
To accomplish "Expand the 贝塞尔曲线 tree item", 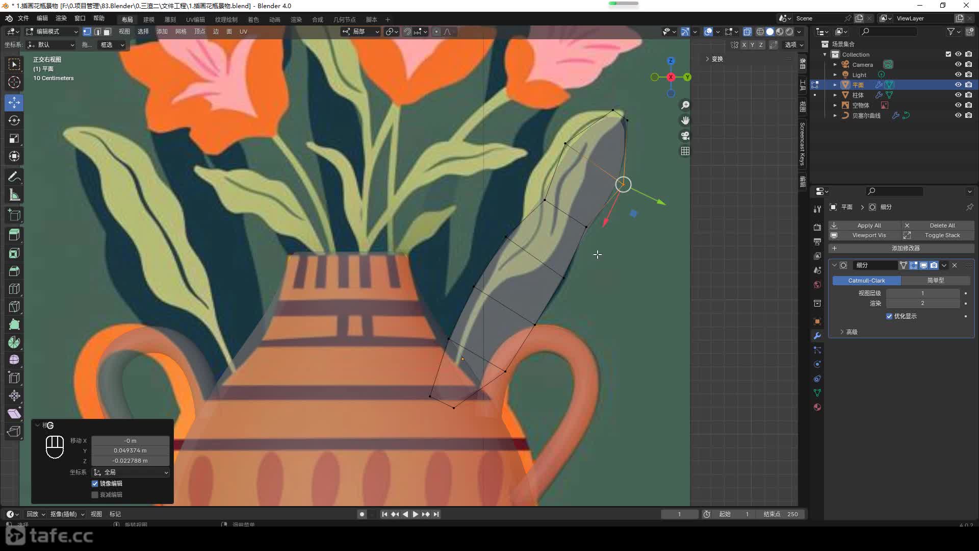I will [835, 116].
